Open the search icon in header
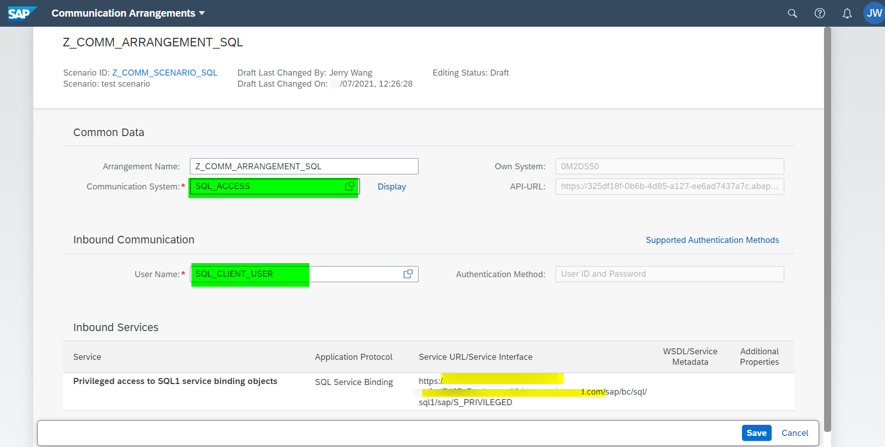This screenshot has height=447, width=885. click(x=792, y=13)
